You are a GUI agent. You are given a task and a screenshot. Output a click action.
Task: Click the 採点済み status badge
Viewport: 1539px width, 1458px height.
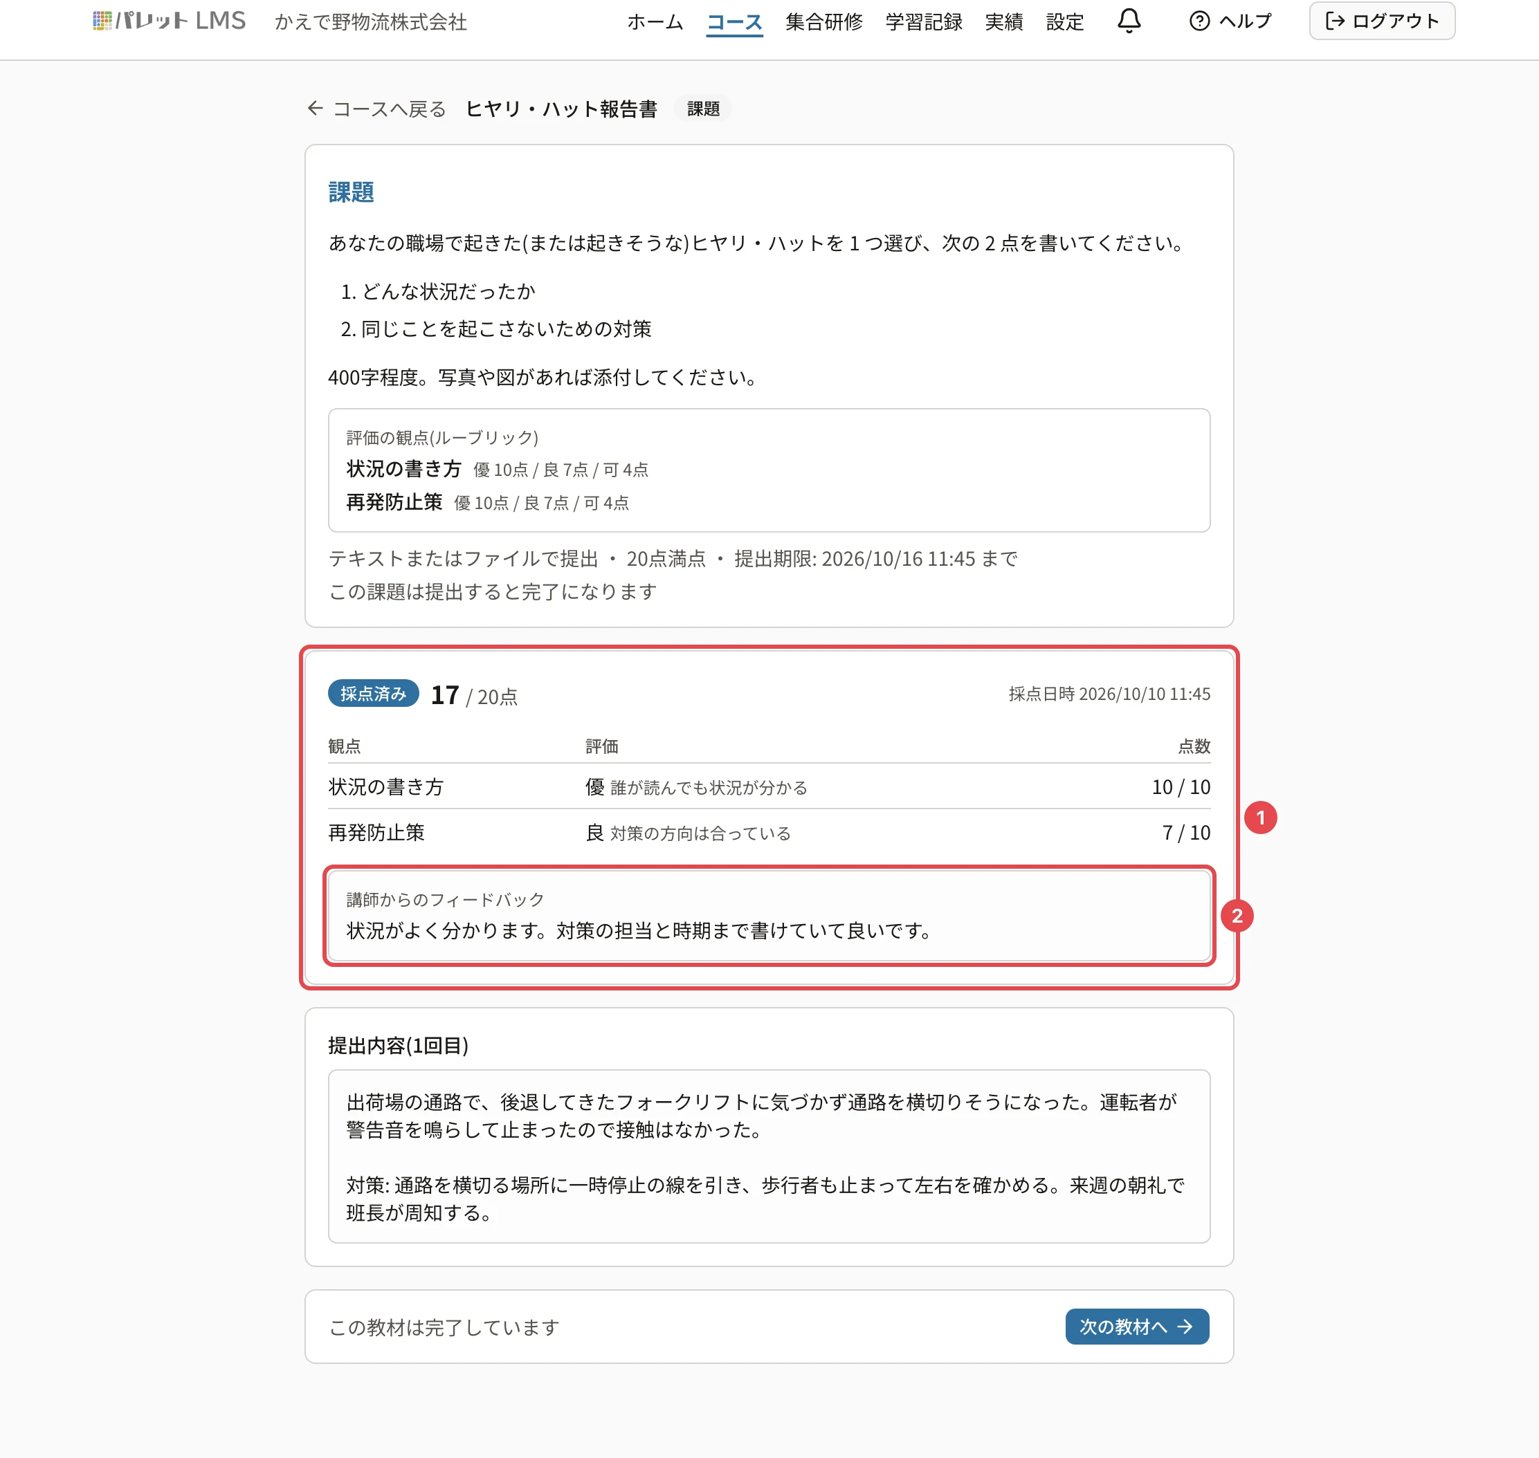373,693
